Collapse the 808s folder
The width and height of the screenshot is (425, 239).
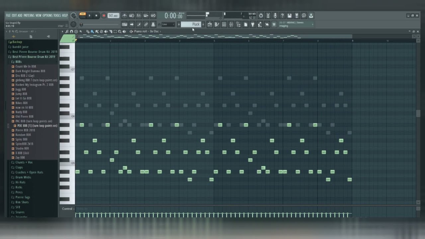(19, 62)
